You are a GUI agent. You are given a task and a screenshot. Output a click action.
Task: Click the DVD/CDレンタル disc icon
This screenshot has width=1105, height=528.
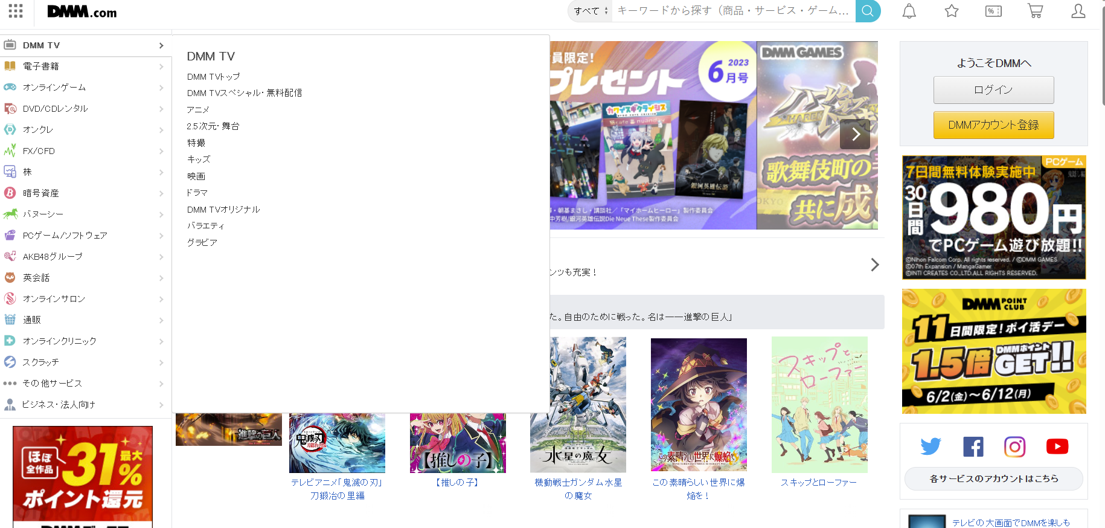[10, 108]
